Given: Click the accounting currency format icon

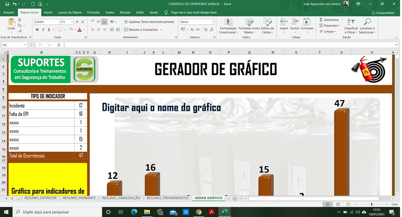Looking at the screenshot, I should pyautogui.click(x=183, y=30).
